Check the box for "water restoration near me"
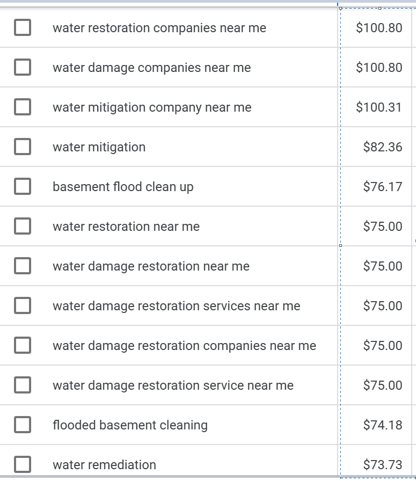Image resolution: width=416 pixels, height=481 pixels. click(22, 226)
